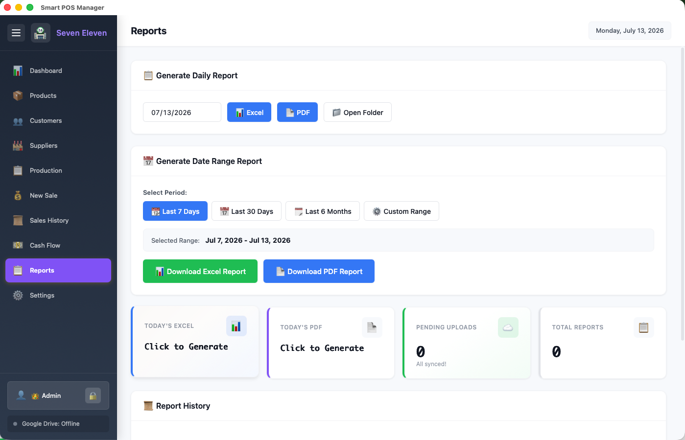Click the Today's Excel chart icon
The height and width of the screenshot is (440, 685).
[236, 326]
